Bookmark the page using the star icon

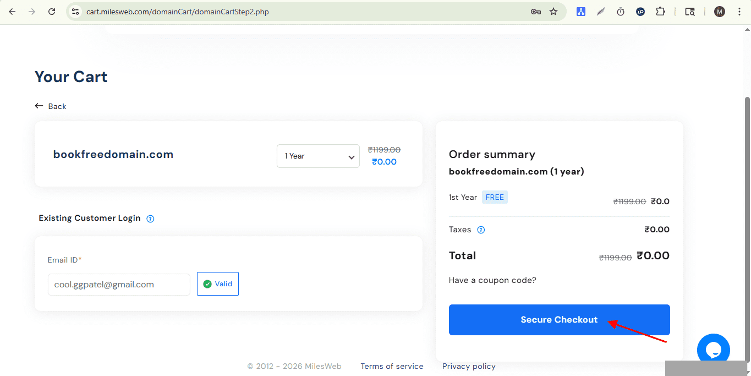tap(553, 11)
